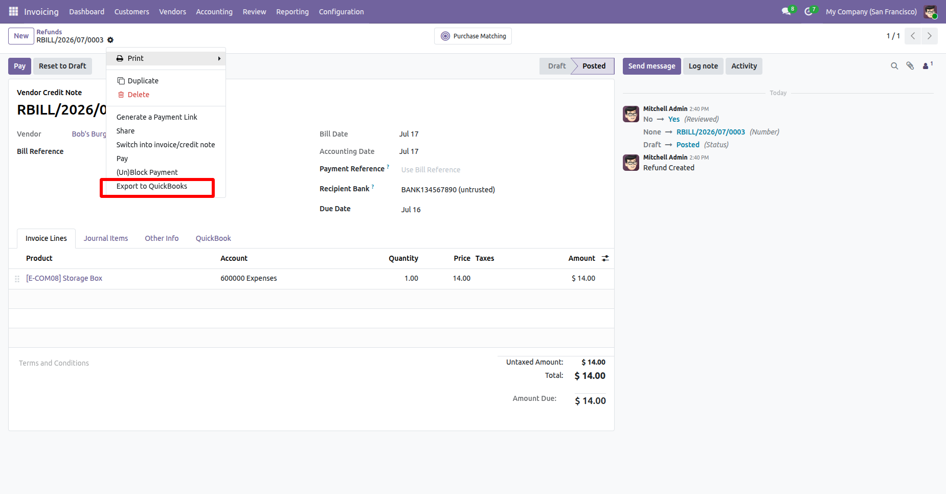Click the gear actions icon beside RBILL/2026/07/0003
946x494 pixels.
110,40
